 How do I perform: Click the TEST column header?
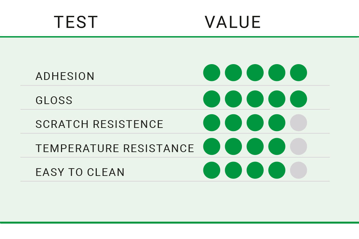pos(76,22)
